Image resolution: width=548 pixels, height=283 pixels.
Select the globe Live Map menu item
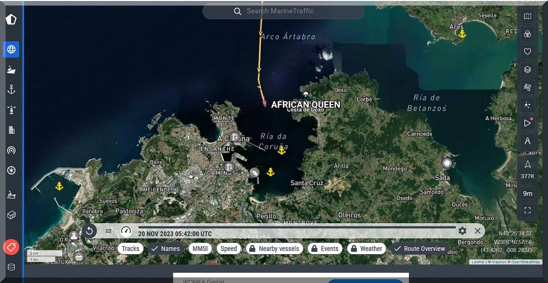pos(11,49)
